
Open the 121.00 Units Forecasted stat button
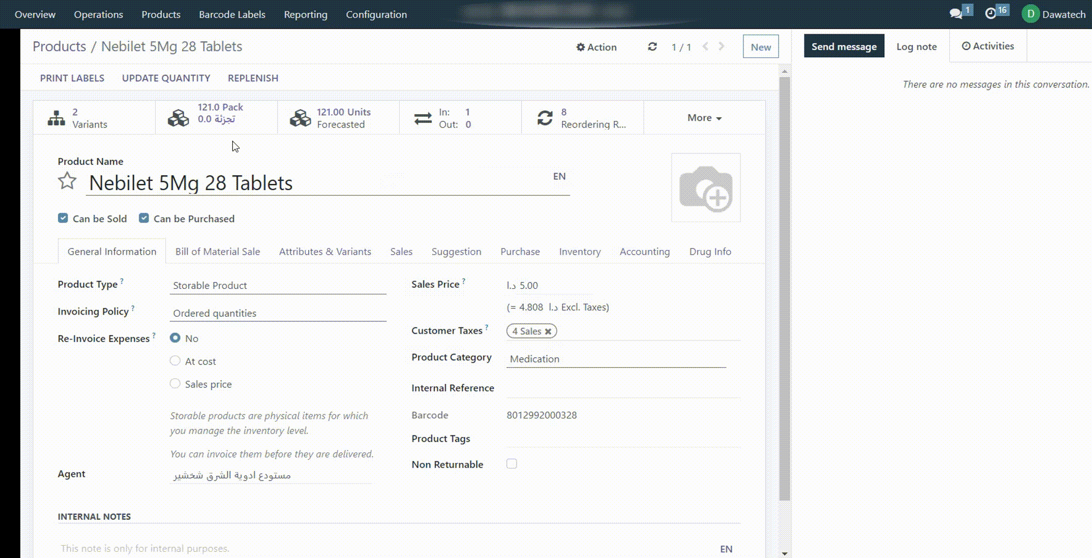[x=338, y=118]
